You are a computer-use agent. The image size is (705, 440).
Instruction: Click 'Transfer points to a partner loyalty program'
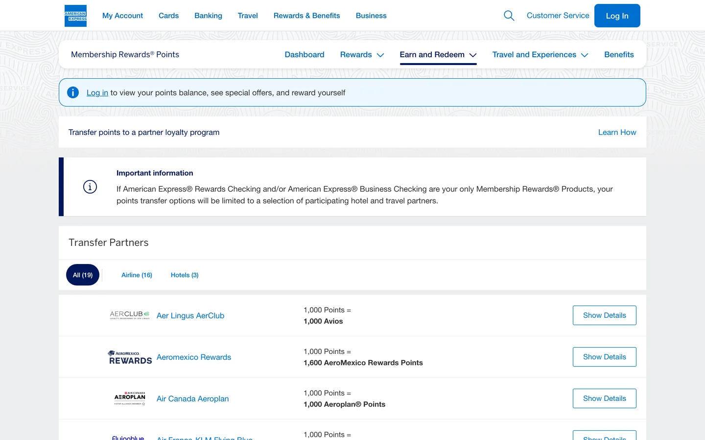(x=144, y=132)
